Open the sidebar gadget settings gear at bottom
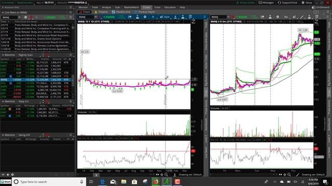 [12, 175]
